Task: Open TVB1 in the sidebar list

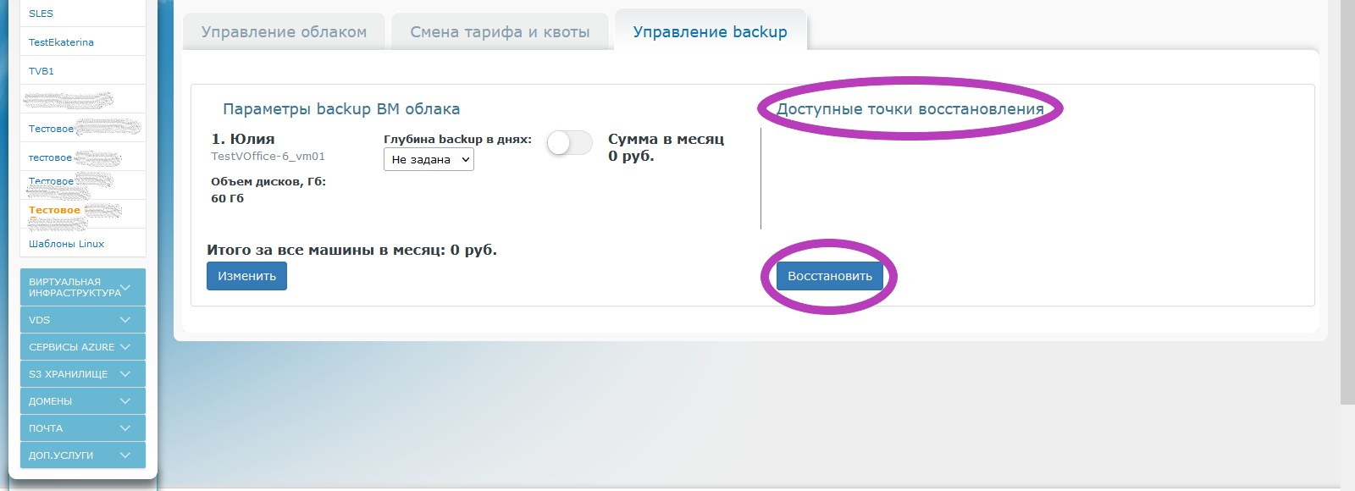Action: coord(41,71)
